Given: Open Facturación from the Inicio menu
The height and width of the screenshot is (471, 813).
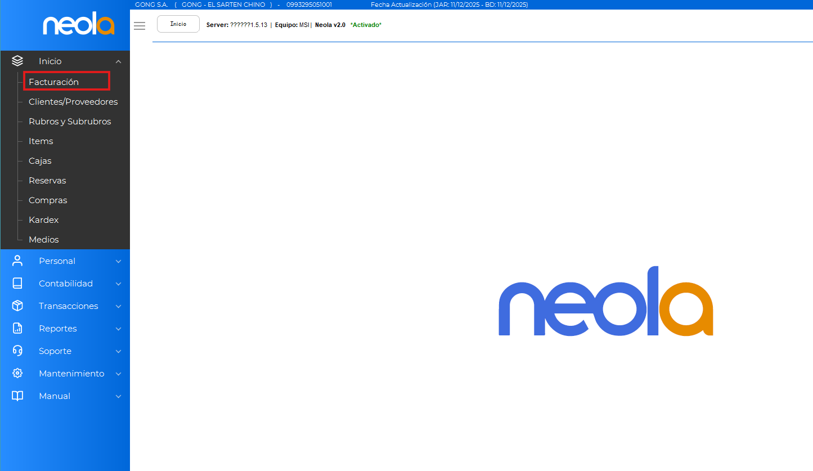Looking at the screenshot, I should click(54, 82).
